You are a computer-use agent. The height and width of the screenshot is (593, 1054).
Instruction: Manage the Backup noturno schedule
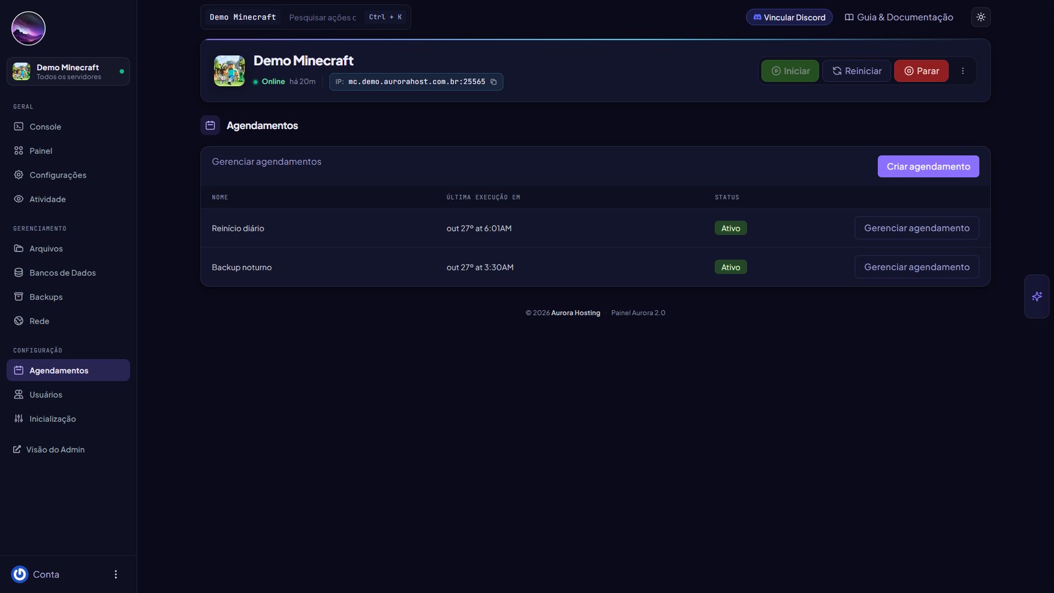[x=916, y=267]
